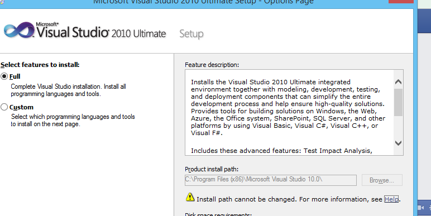Viewport: 431px width, 216px height.
Task: Click the disabled Browse... button
Action: [382, 180]
